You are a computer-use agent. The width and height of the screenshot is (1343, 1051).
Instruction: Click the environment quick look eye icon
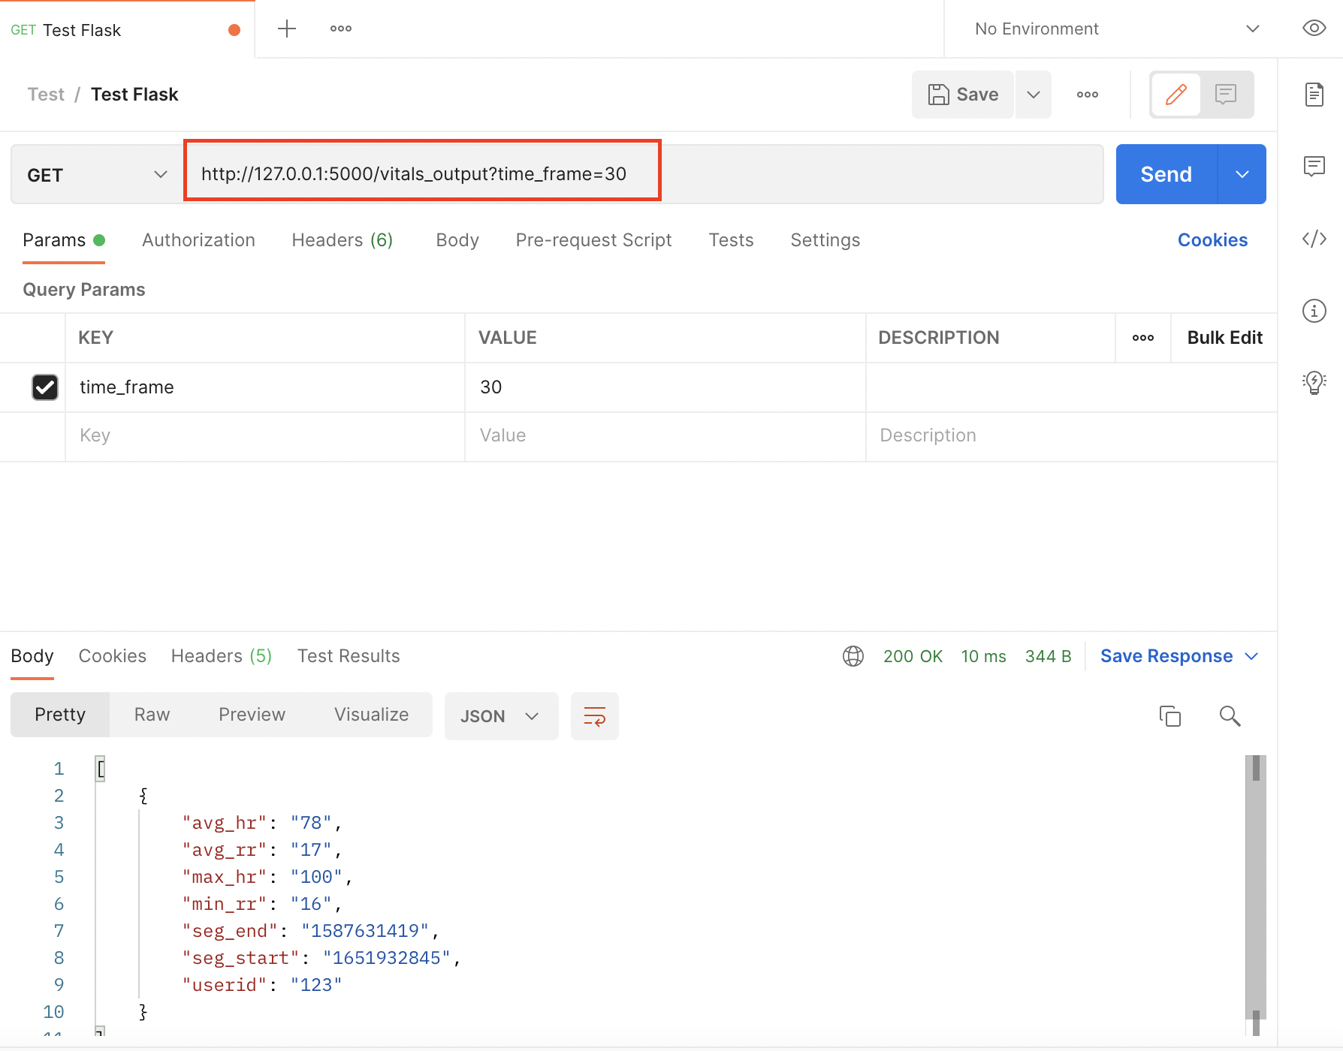[1314, 29]
